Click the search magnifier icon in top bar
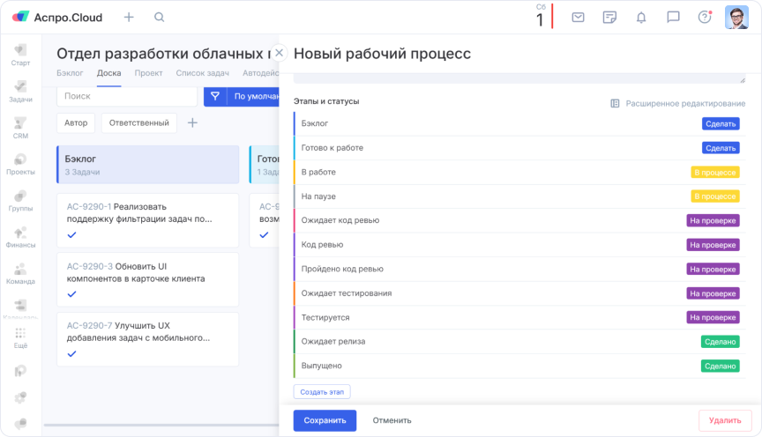The image size is (762, 437). [159, 17]
